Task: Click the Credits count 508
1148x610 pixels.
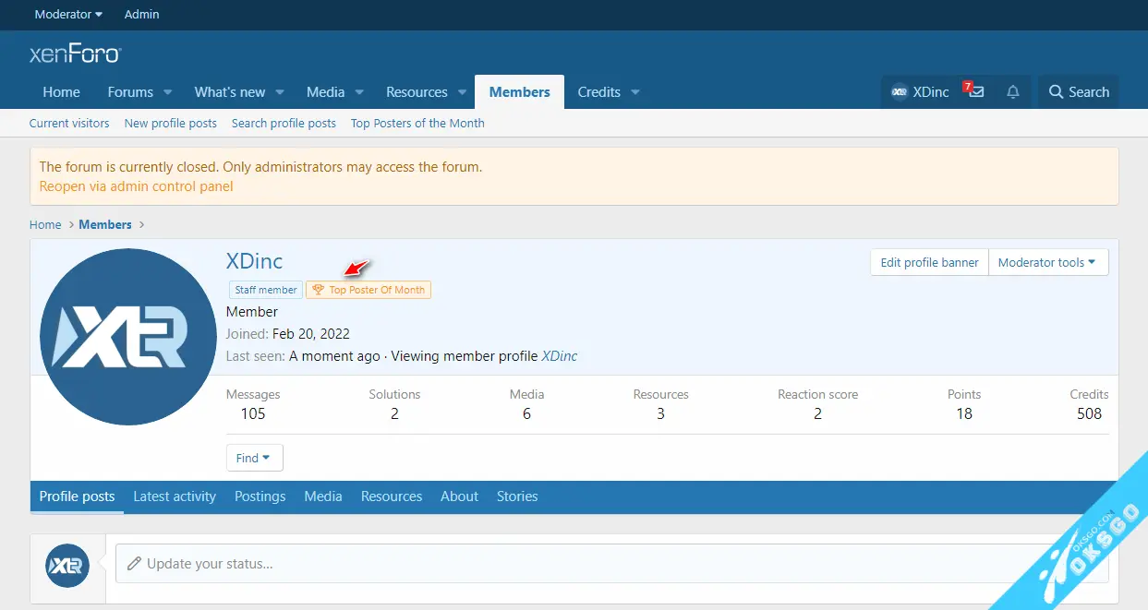Action: click(x=1090, y=413)
